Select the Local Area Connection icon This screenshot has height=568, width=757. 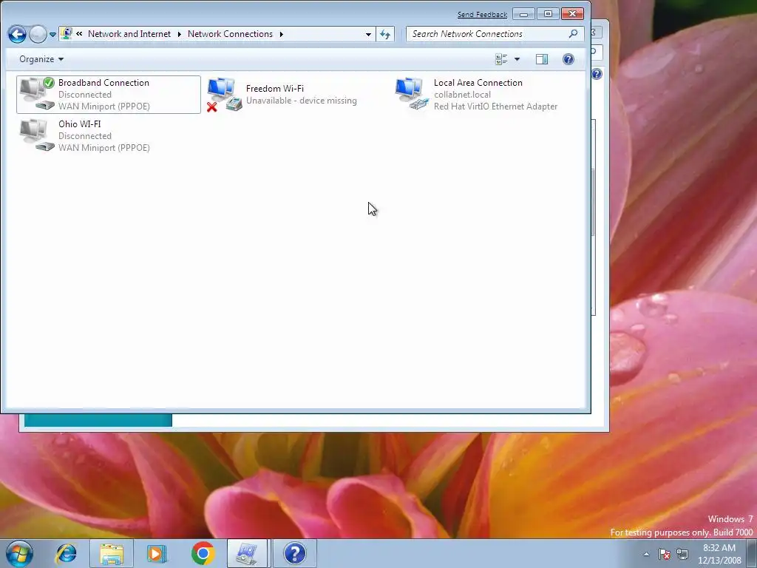(412, 94)
